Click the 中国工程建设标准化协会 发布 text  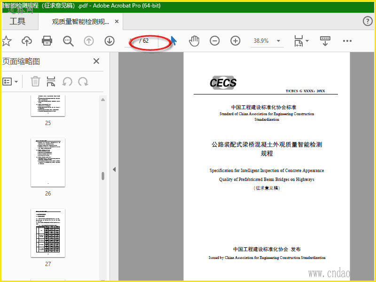(x=267, y=249)
